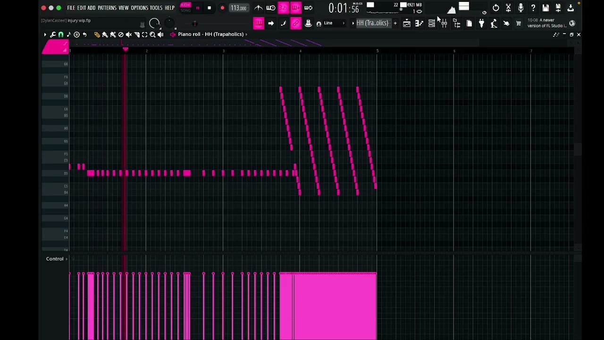Viewport: 604px width, 340px height.
Task: Open the shopping cart store icon
Action: 519,23
